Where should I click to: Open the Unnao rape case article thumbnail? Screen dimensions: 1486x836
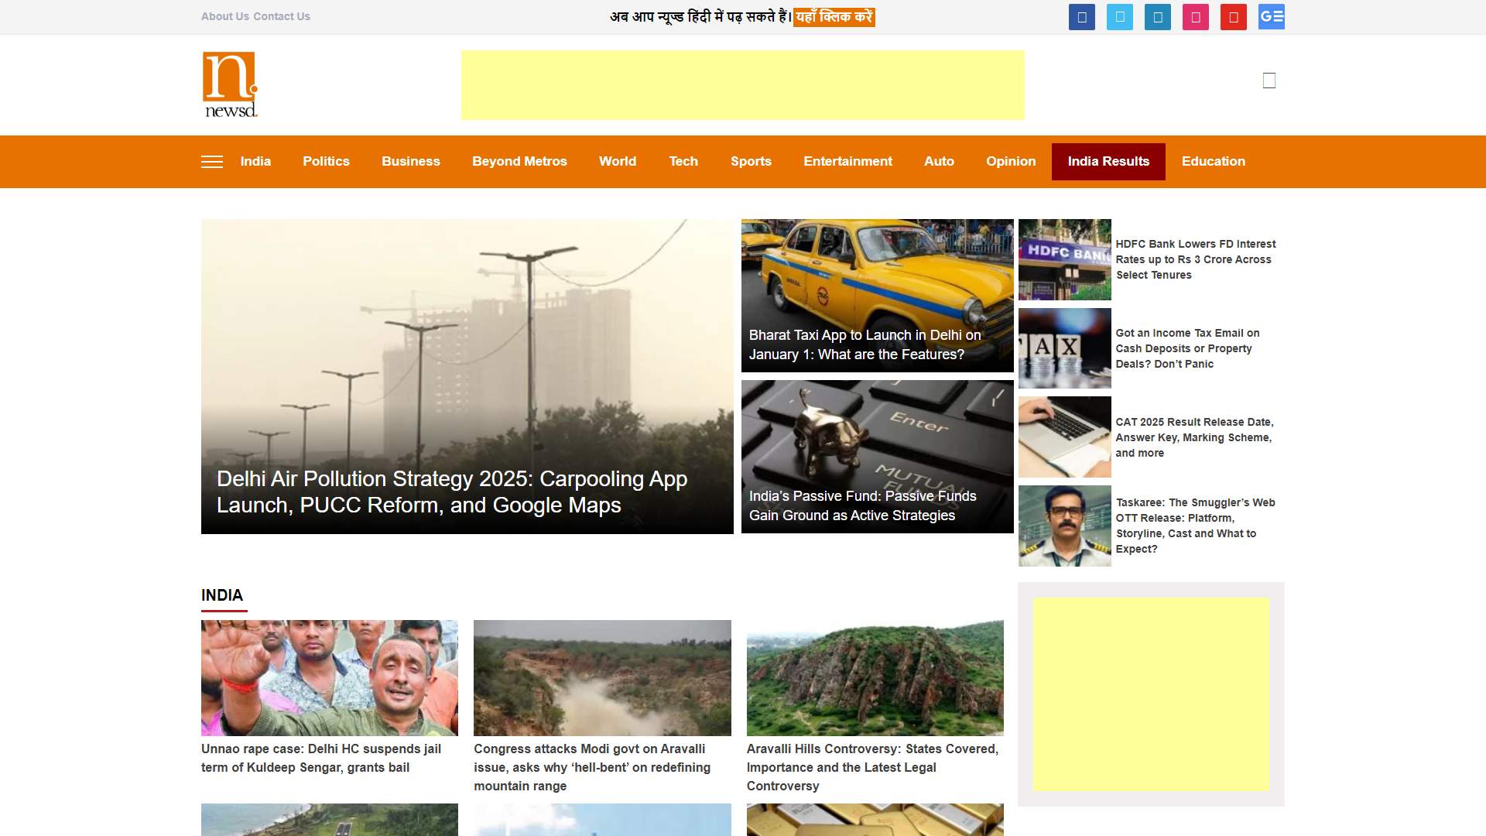(x=329, y=677)
